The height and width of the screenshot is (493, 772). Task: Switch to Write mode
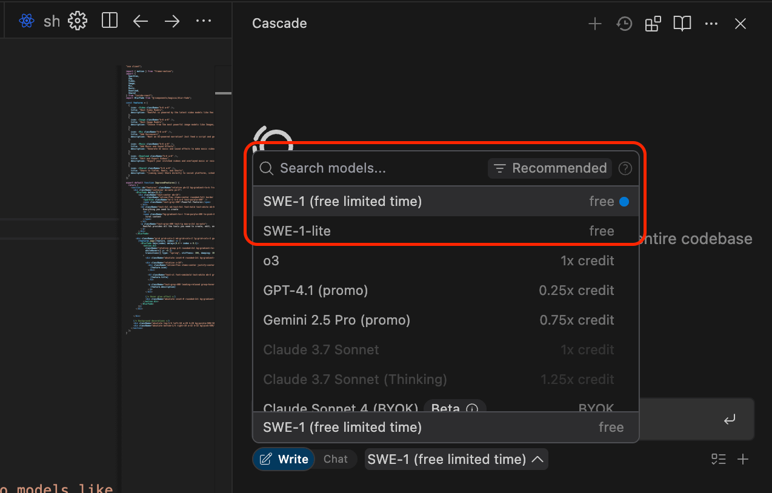(x=284, y=459)
